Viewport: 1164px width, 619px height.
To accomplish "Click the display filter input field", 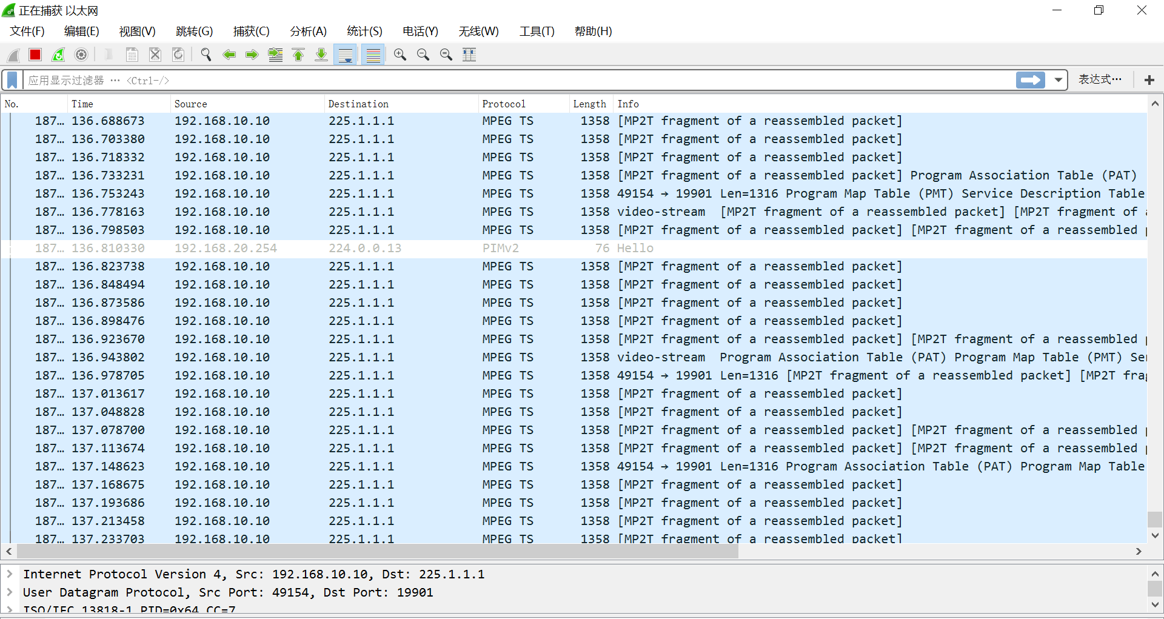I will pos(518,80).
